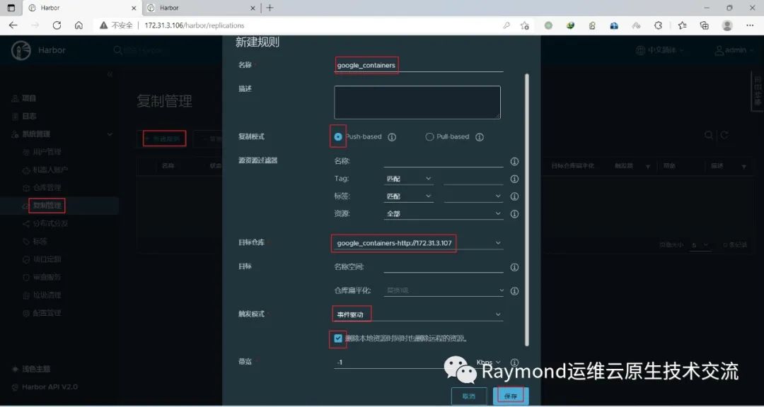Click info icon for bandwidth field
This screenshot has height=407, width=764.
pyautogui.click(x=514, y=362)
